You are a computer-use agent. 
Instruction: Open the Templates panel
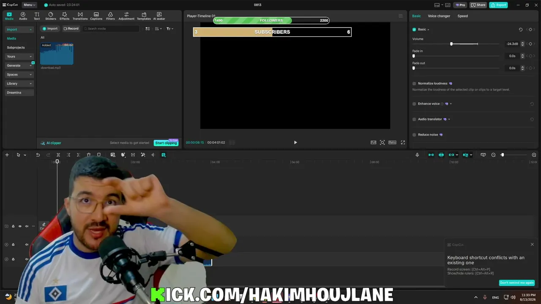coord(144,16)
